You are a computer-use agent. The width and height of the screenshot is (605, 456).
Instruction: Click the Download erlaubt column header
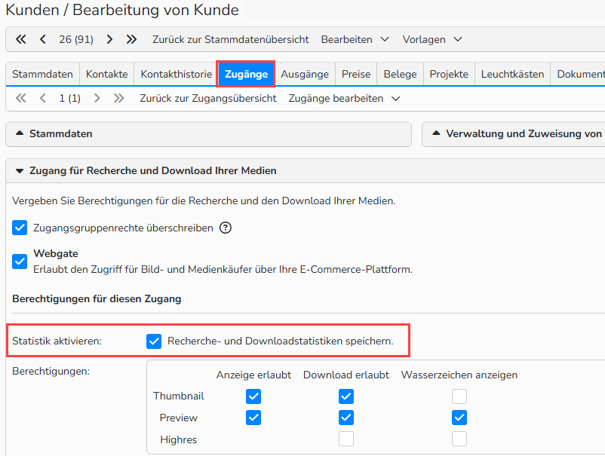click(x=346, y=375)
